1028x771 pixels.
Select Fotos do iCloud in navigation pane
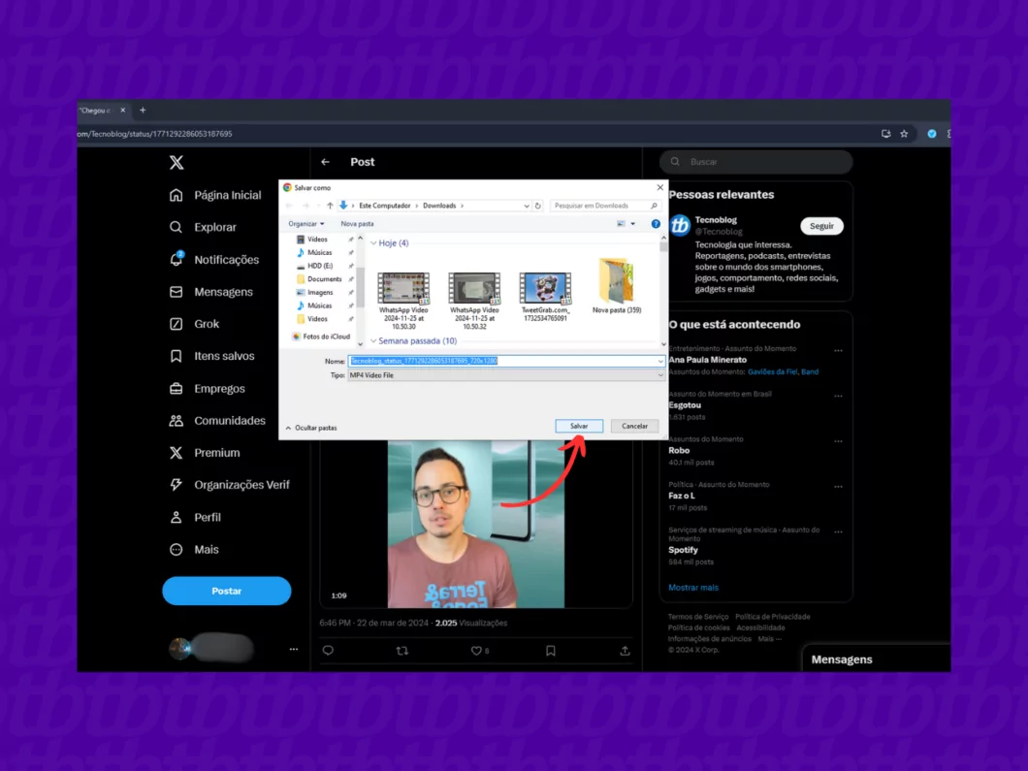coord(321,337)
